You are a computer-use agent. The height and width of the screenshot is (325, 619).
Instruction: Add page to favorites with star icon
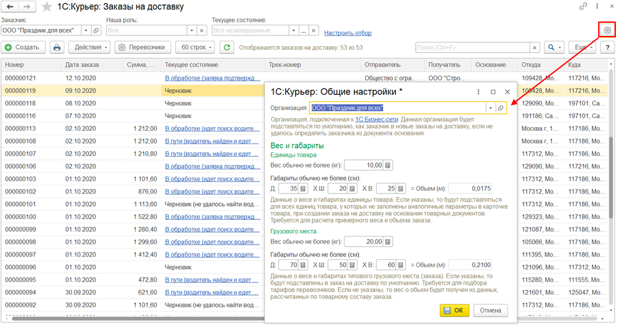(x=47, y=7)
